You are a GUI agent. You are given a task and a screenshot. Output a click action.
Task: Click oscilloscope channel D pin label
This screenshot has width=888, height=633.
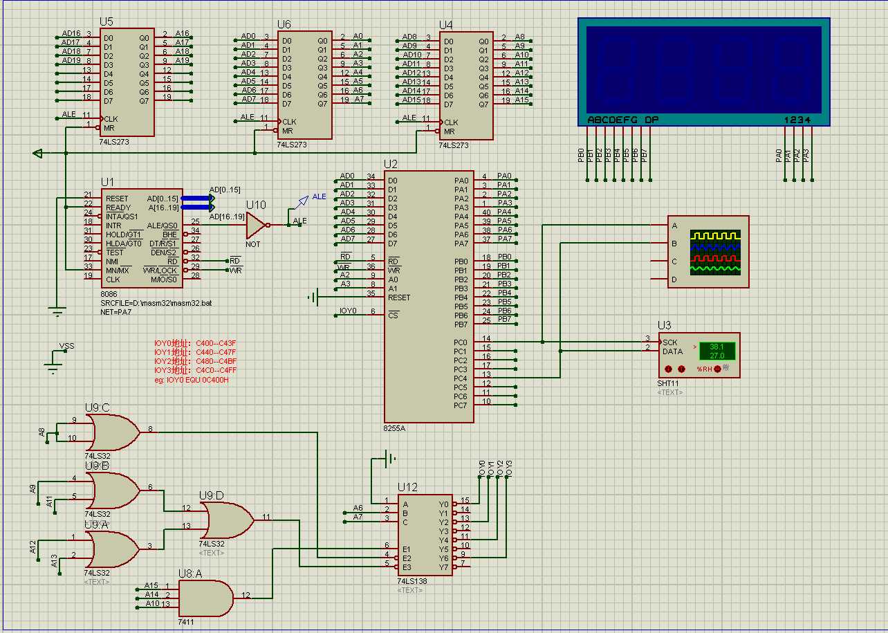674,279
